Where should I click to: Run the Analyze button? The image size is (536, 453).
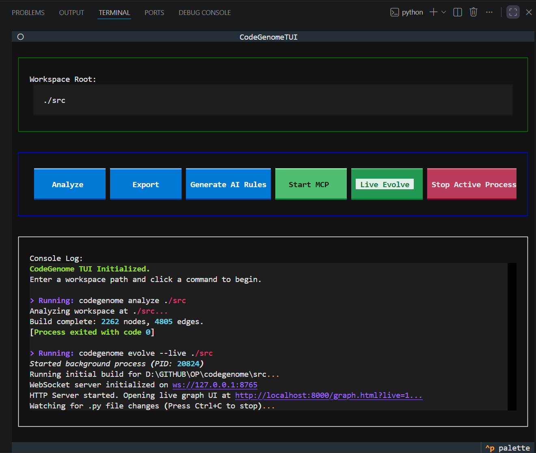(70, 184)
